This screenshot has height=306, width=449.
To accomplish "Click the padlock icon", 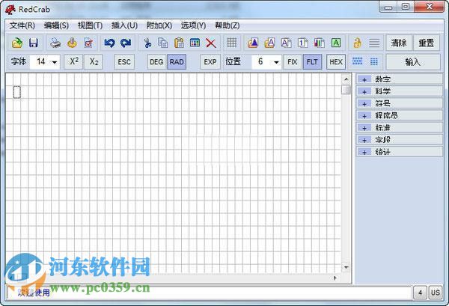I will 357,43.
